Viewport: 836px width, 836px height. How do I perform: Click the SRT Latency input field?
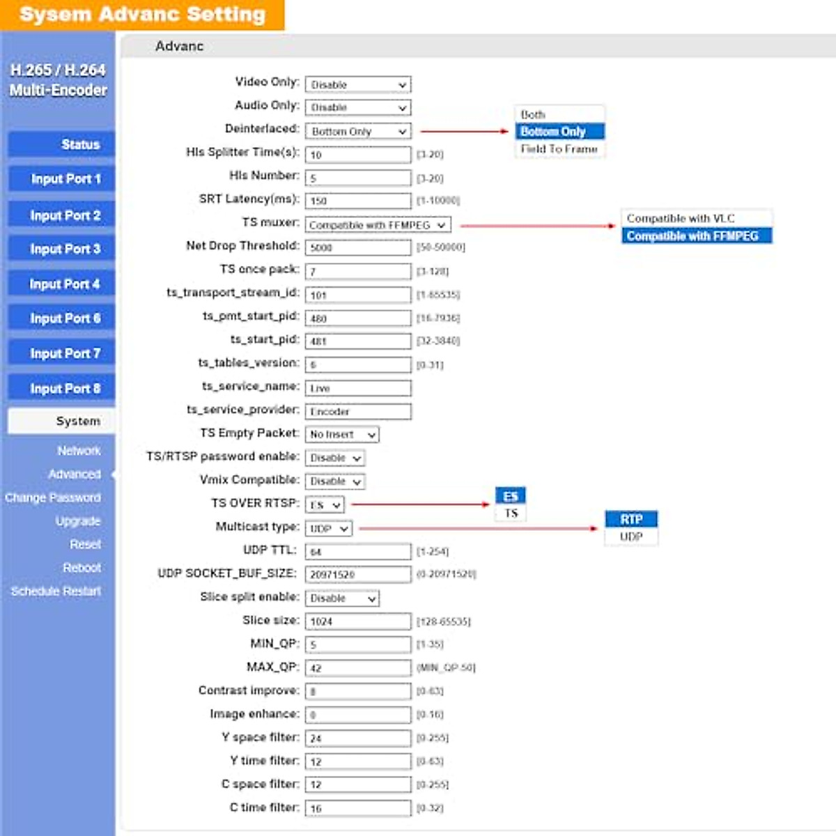[x=358, y=201]
